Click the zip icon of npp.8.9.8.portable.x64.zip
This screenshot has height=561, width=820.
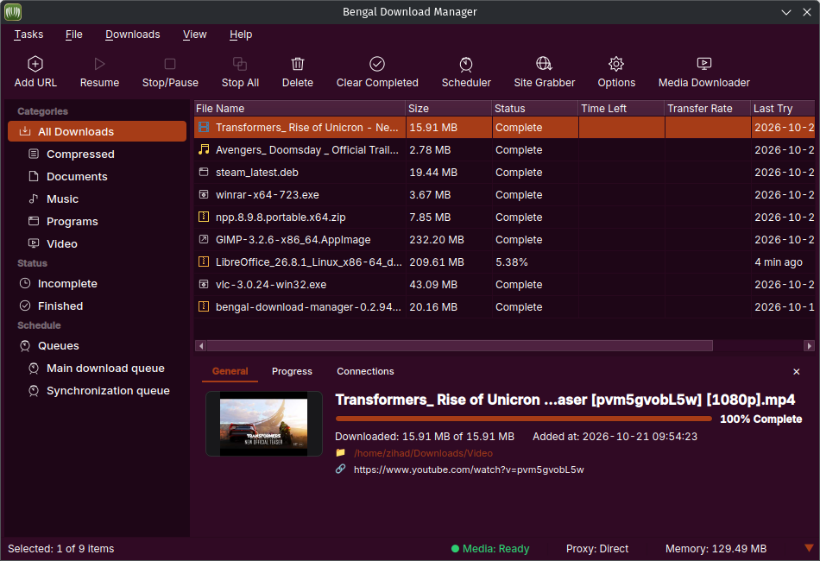(x=204, y=217)
